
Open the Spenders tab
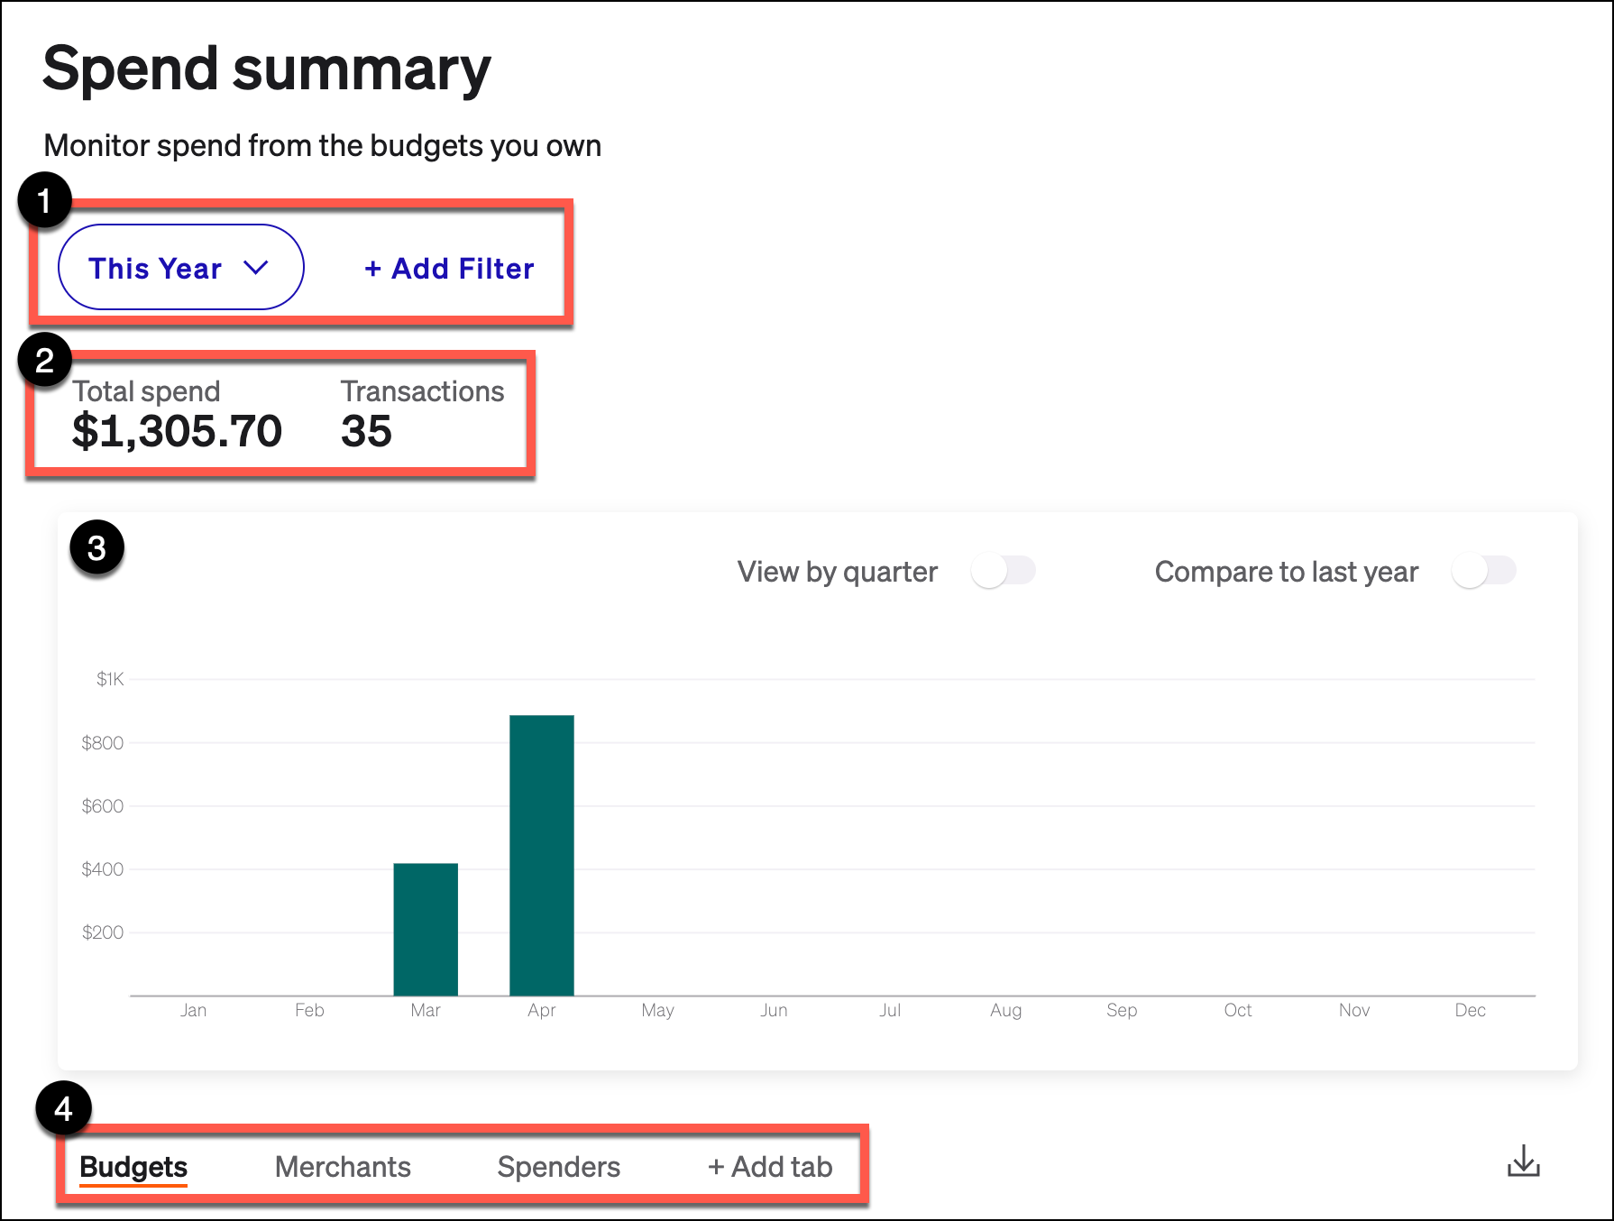point(558,1166)
